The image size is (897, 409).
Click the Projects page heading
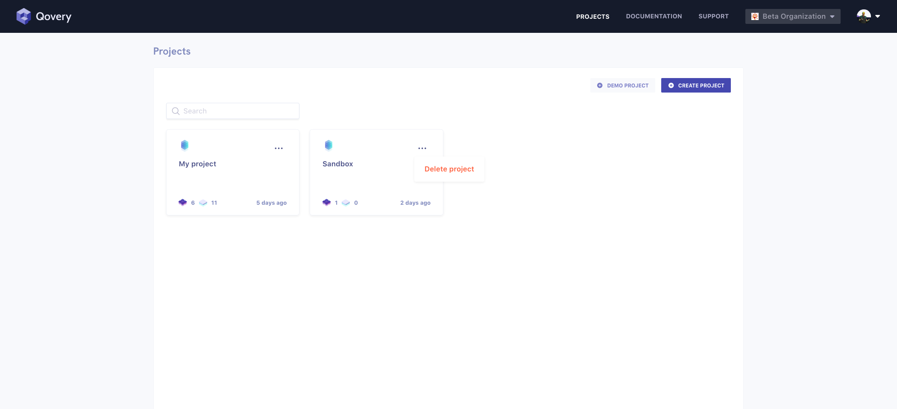pos(172,51)
